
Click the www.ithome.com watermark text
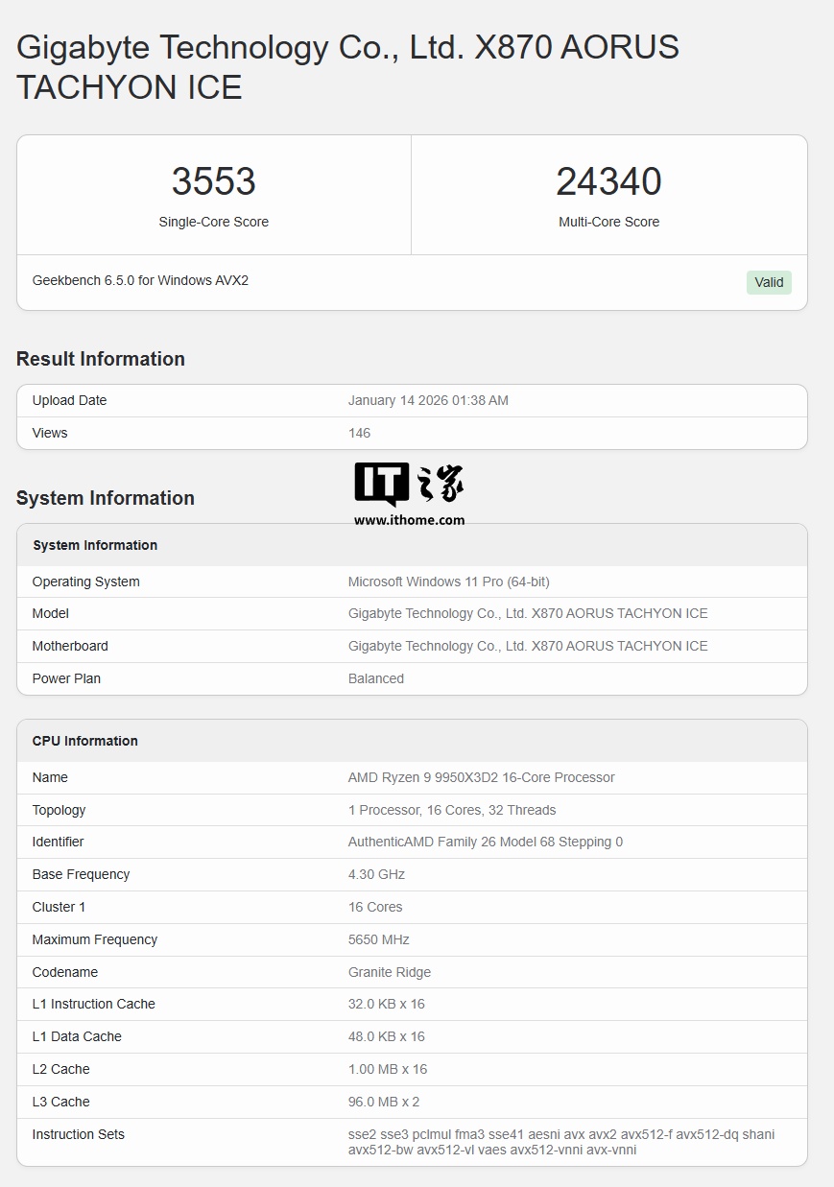(409, 520)
